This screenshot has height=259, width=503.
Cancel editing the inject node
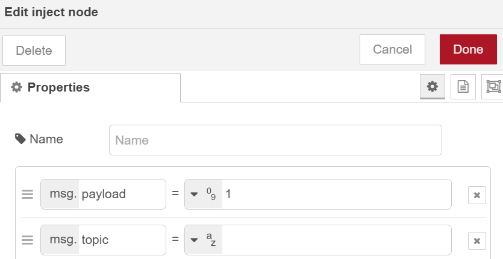(392, 49)
